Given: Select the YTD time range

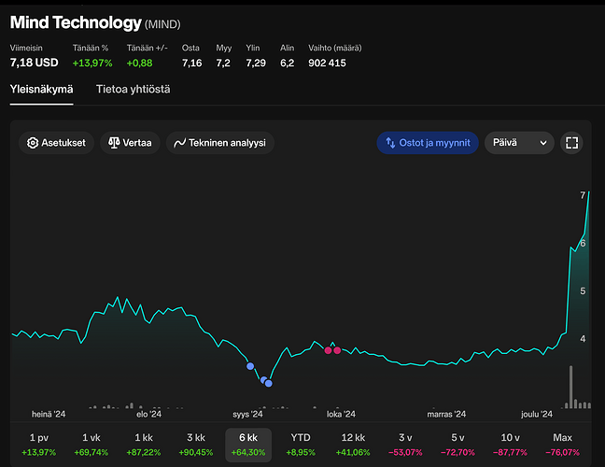Looking at the screenshot, I should (x=301, y=445).
